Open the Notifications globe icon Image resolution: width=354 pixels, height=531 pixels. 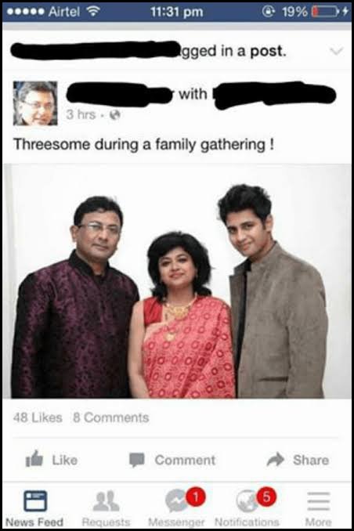[247, 501]
